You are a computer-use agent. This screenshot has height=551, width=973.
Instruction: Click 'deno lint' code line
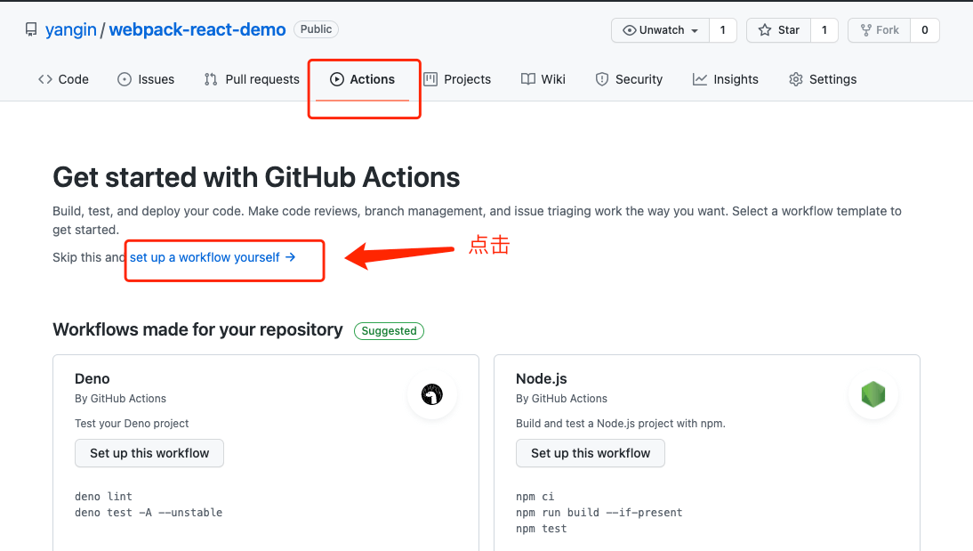[104, 497]
